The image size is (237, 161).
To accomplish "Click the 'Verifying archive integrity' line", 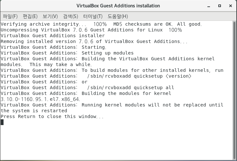I will tap(101, 24).
